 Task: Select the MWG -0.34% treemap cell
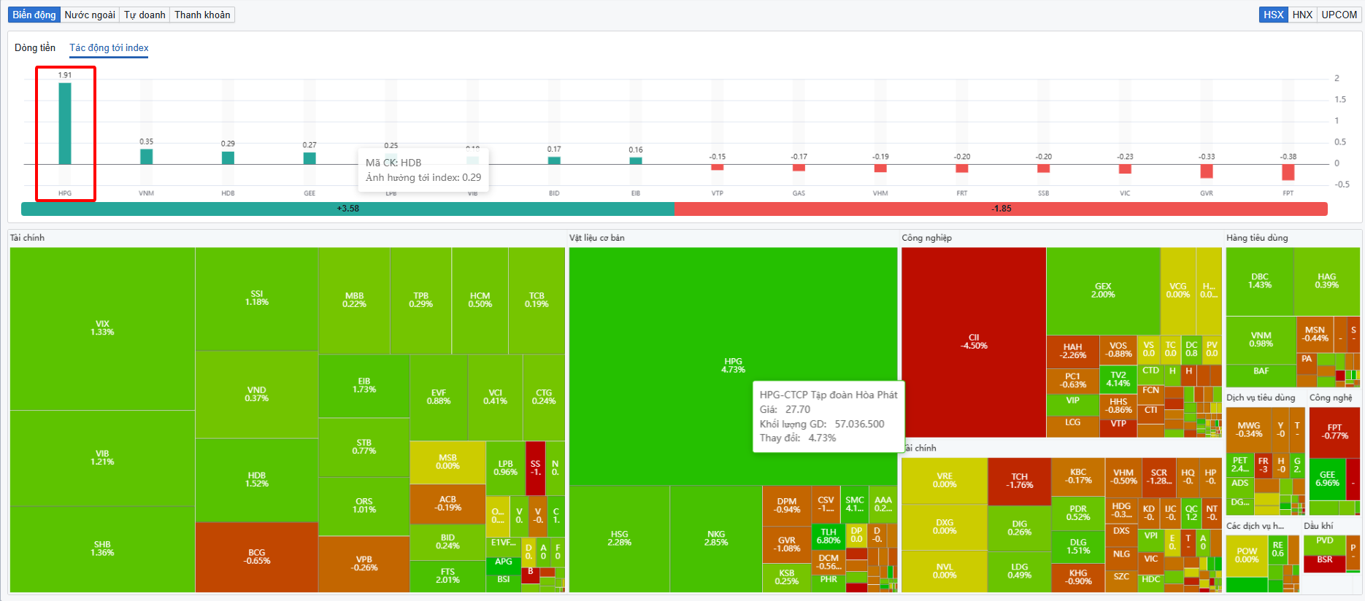(x=1249, y=430)
